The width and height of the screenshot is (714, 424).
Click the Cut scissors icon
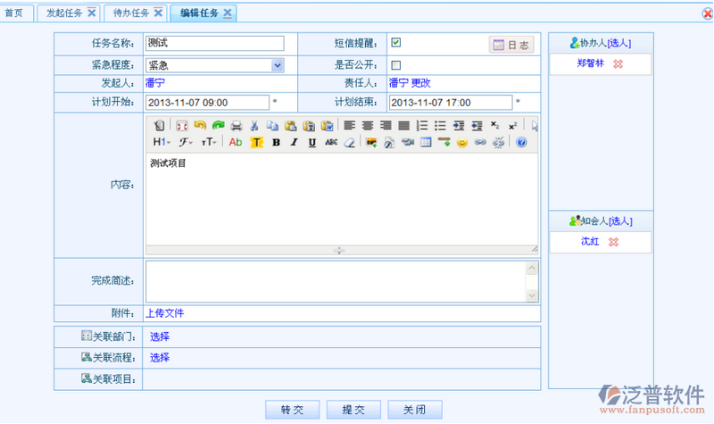pyautogui.click(x=254, y=126)
